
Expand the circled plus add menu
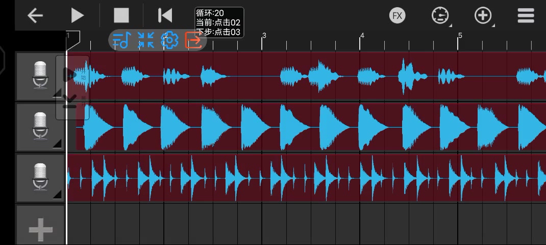[483, 16]
